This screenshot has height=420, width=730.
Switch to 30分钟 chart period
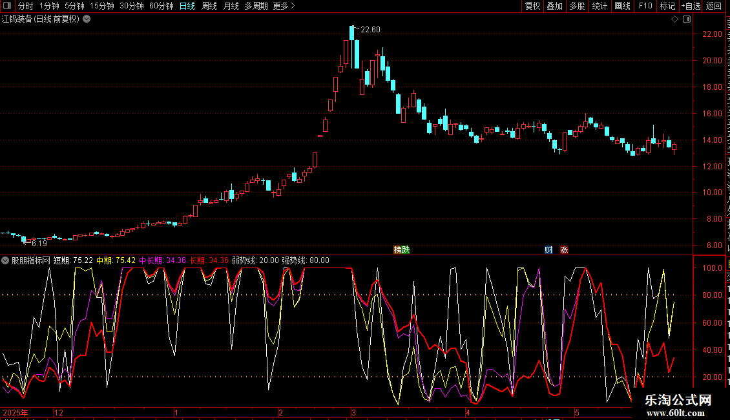pos(132,6)
